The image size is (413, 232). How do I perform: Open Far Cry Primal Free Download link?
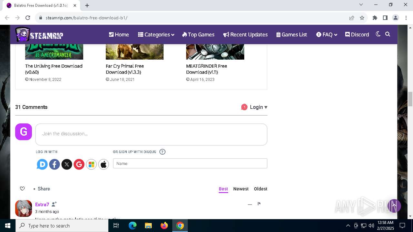(x=125, y=69)
